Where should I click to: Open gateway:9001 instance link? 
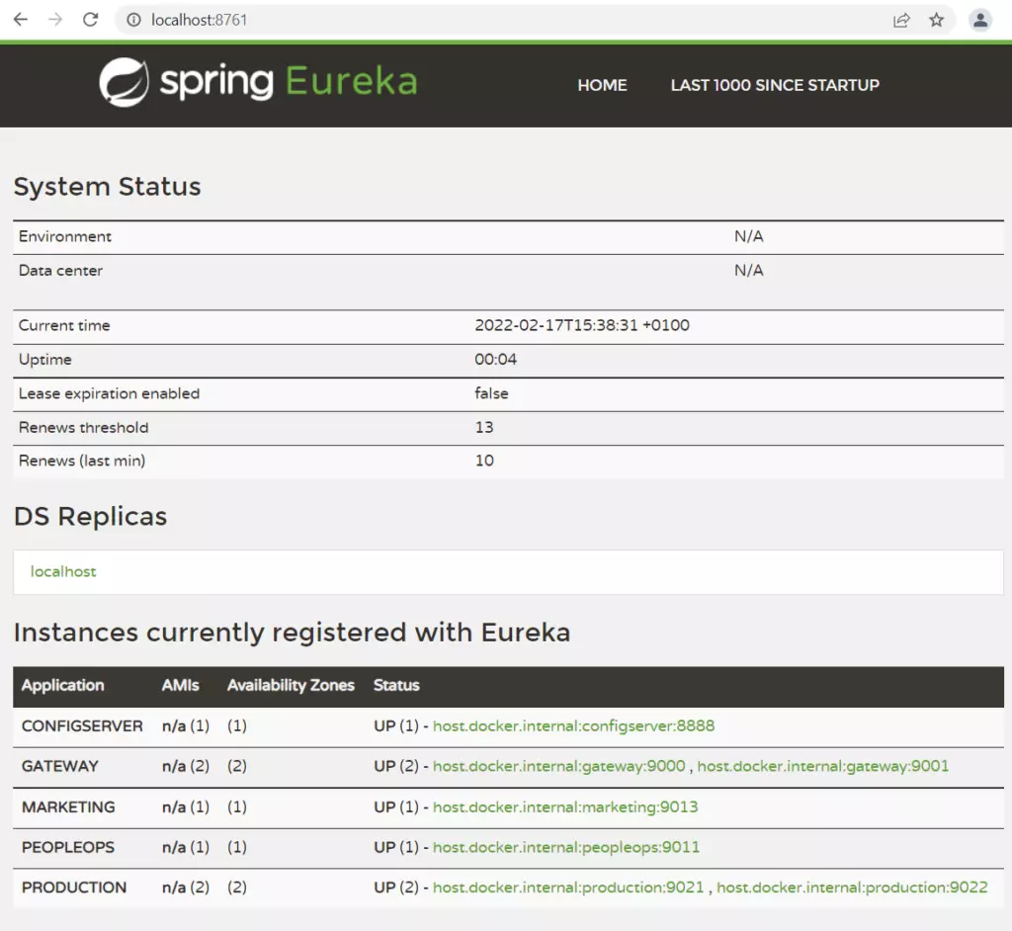click(x=823, y=766)
